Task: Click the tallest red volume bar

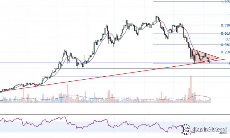Action: pos(191,88)
